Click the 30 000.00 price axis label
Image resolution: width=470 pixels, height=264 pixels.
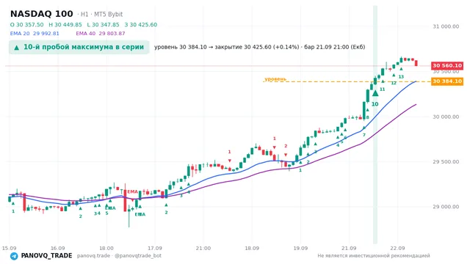(x=446, y=117)
